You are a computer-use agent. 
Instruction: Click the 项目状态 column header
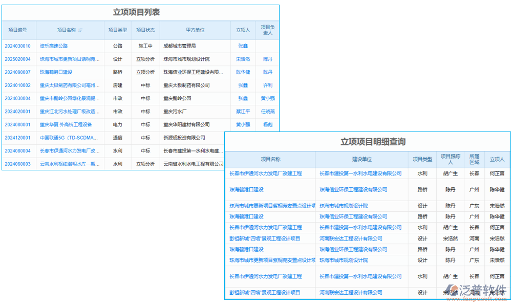tap(146, 30)
